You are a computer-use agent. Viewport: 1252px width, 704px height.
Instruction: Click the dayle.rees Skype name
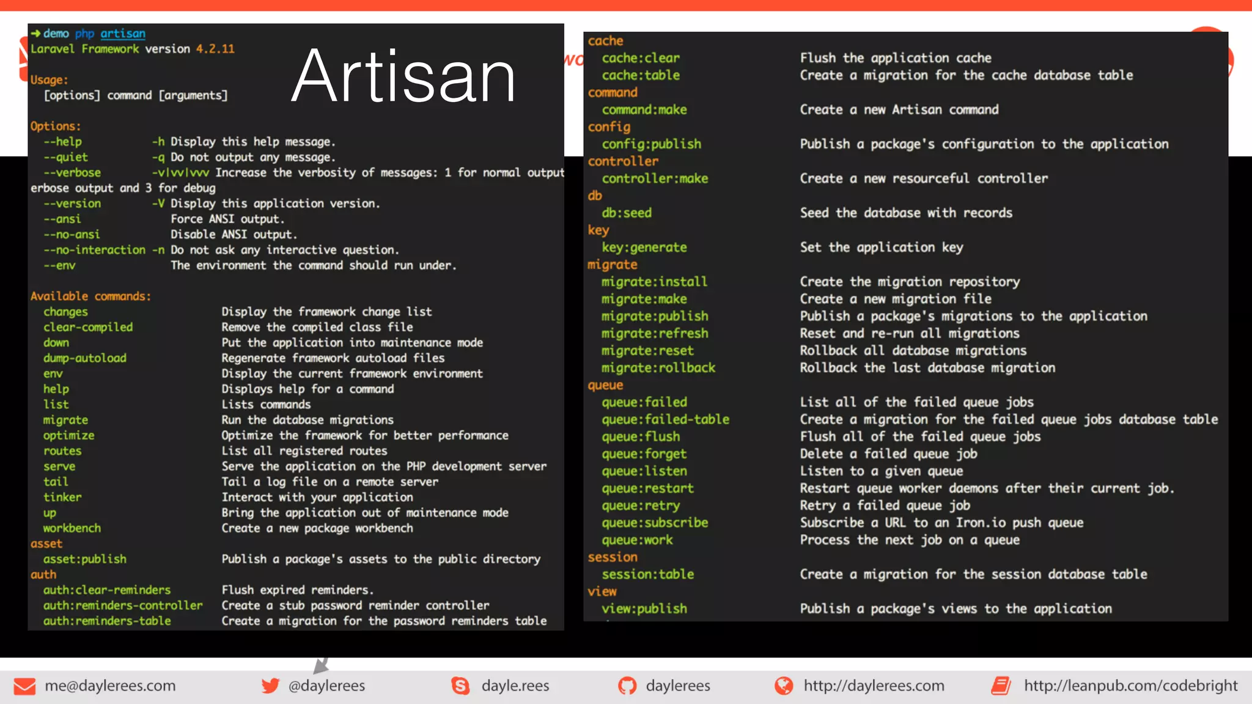515,686
